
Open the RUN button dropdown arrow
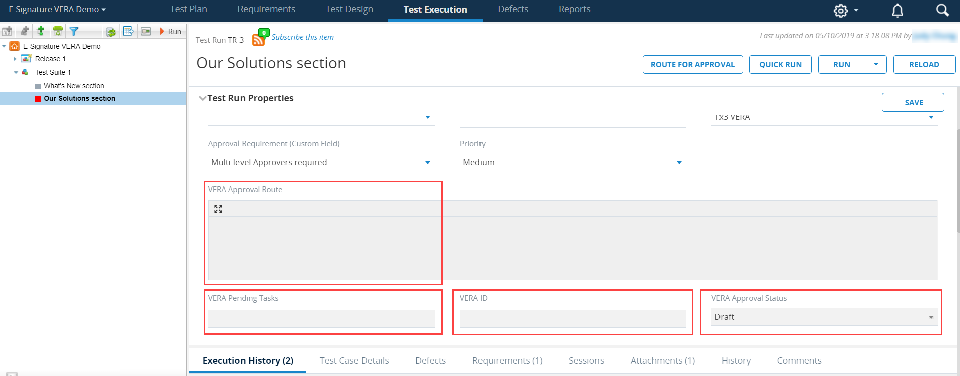point(876,64)
